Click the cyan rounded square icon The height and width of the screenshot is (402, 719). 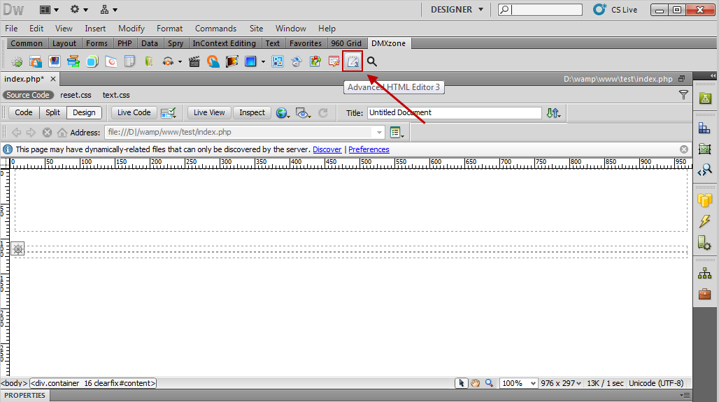tap(92, 61)
